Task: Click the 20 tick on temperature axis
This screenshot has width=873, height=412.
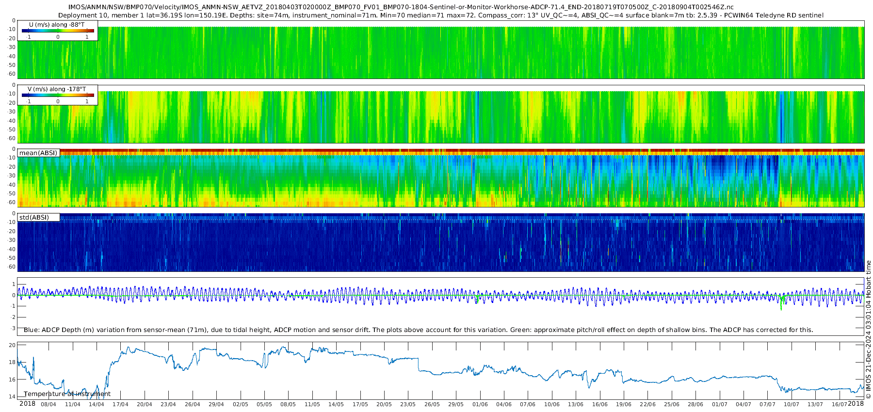Action: [13, 345]
